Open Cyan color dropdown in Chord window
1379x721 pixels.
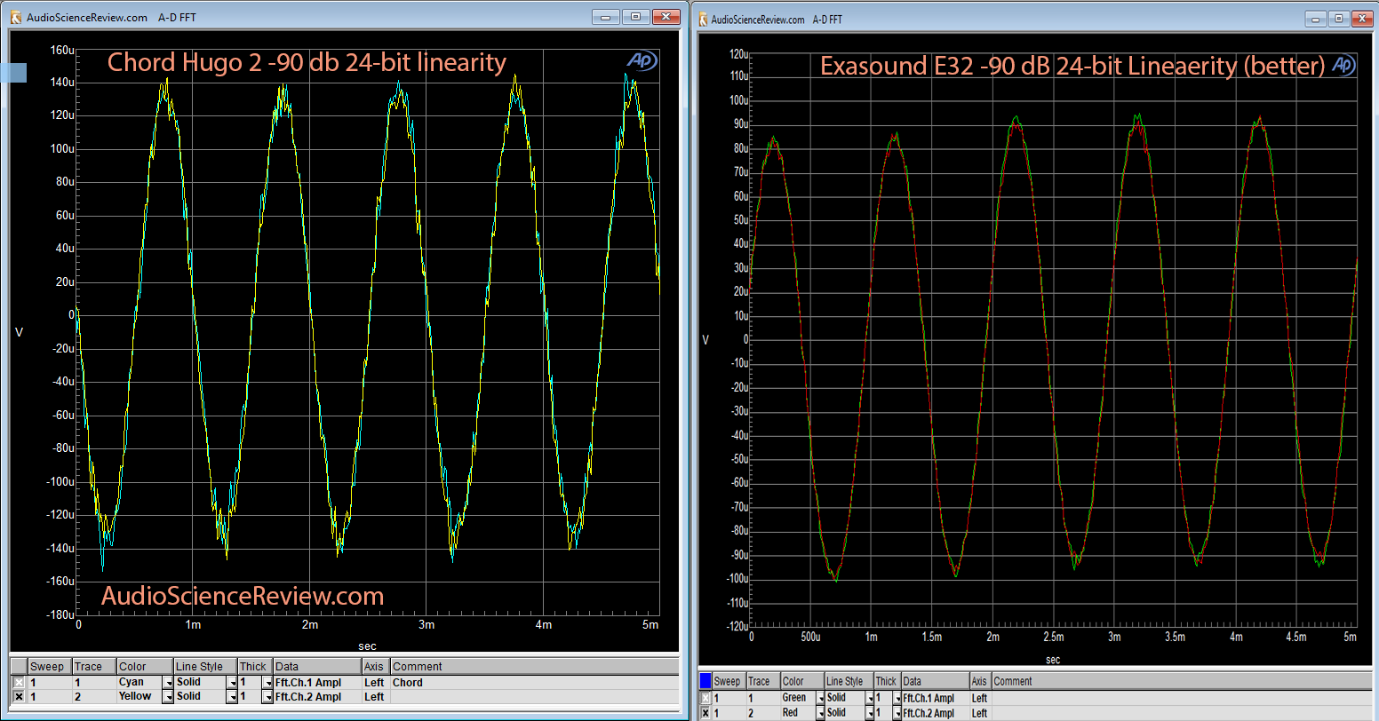167,683
